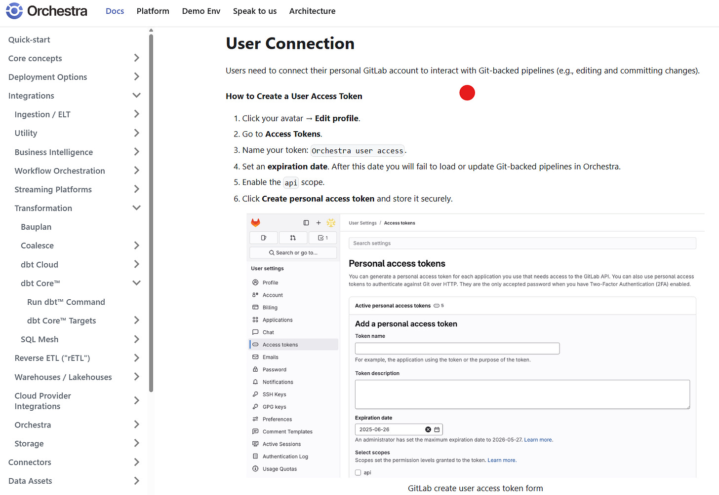
Task: Click GitLab issues icon button
Action: 263,238
